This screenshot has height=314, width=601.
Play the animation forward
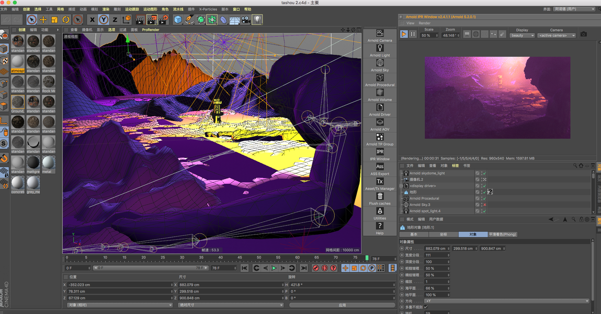274,268
